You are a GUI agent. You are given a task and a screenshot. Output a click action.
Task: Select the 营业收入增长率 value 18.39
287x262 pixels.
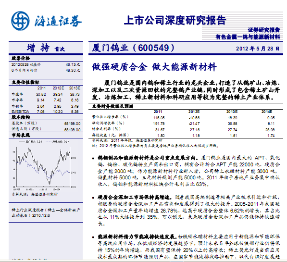click(233, 118)
